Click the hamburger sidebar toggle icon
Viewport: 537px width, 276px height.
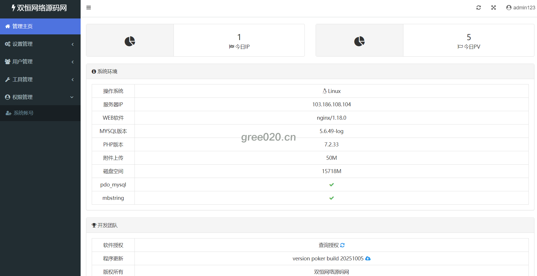click(89, 8)
